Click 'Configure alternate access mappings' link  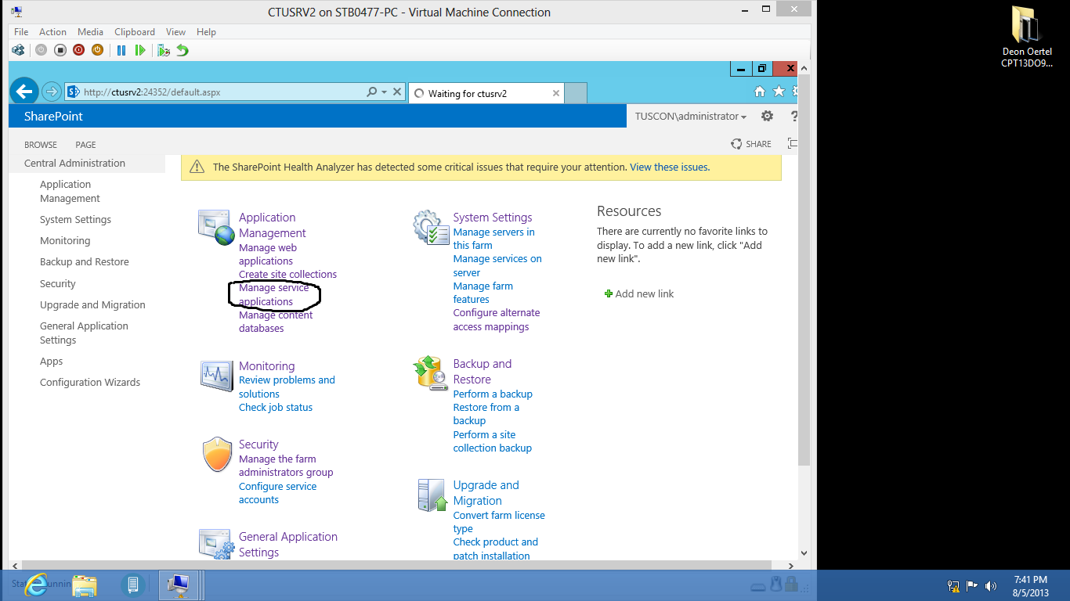tap(496, 319)
